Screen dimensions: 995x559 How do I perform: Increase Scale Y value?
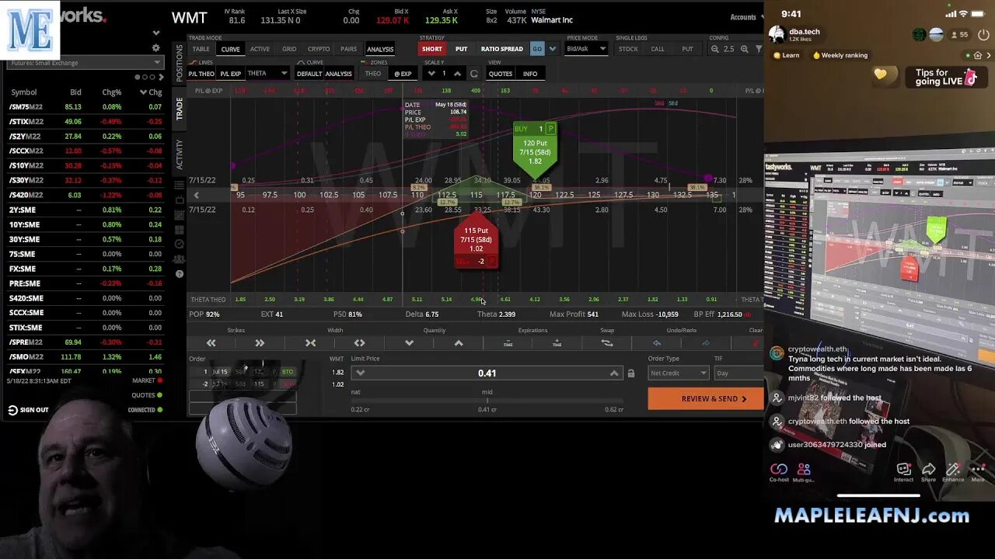click(457, 74)
